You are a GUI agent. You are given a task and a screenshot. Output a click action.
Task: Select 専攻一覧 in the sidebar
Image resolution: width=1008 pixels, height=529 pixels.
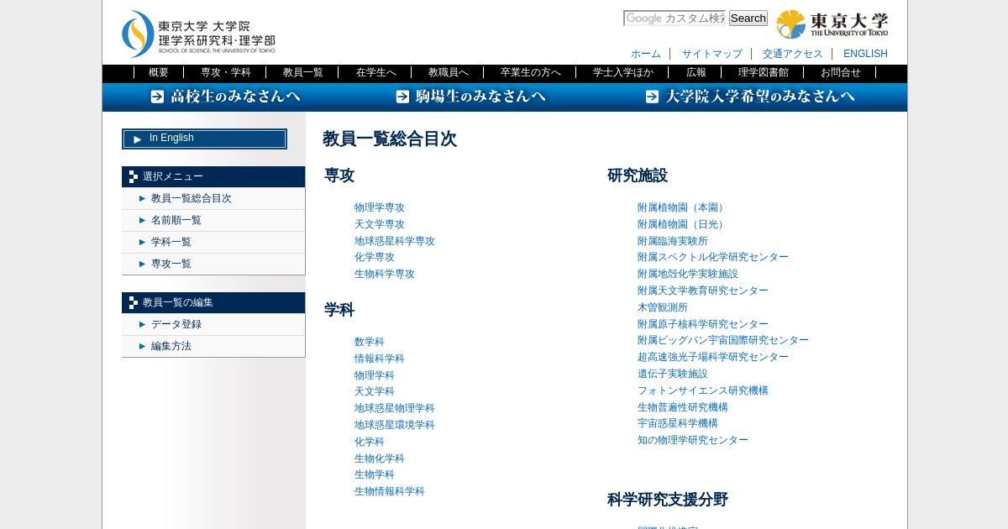[x=213, y=264]
